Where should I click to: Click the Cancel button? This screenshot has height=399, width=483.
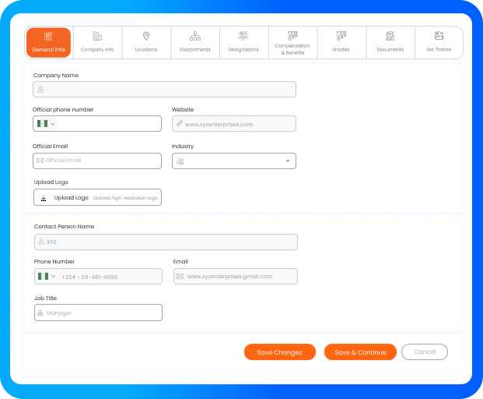[x=425, y=352]
